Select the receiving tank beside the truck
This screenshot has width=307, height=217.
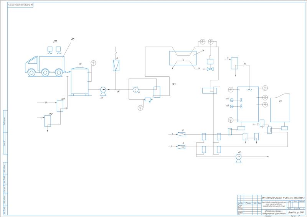coord(79,81)
